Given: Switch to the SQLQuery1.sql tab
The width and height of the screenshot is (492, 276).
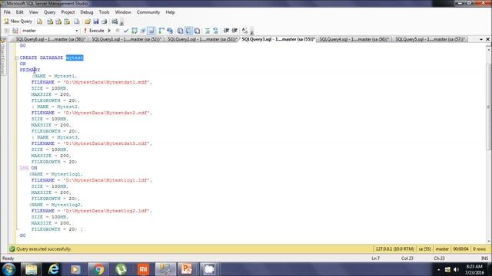Looking at the screenshot, I should 126,39.
